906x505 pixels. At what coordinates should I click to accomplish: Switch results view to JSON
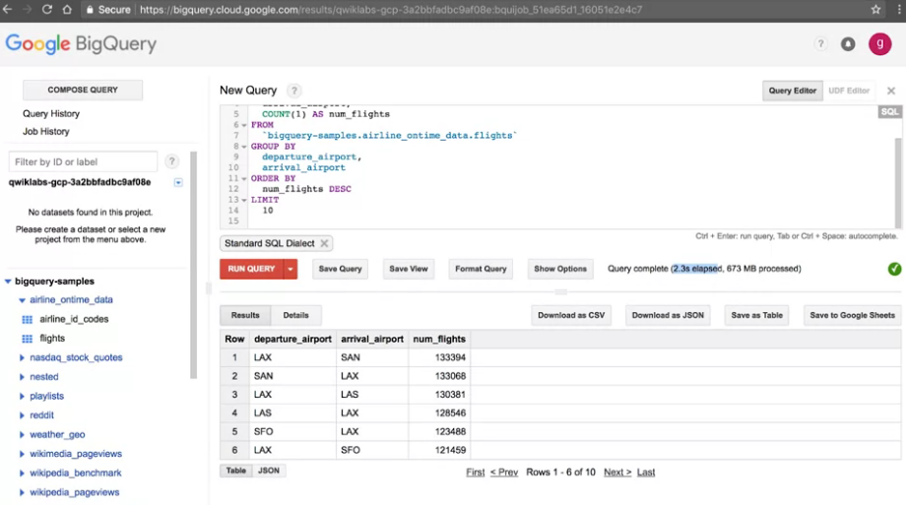(269, 471)
